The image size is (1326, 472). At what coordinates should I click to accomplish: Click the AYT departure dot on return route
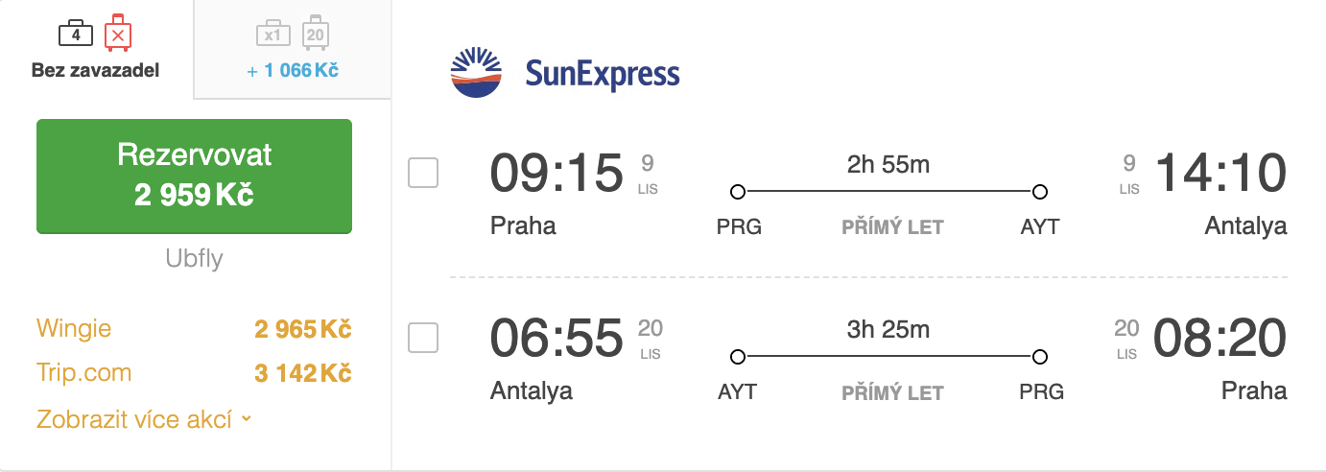click(x=737, y=357)
